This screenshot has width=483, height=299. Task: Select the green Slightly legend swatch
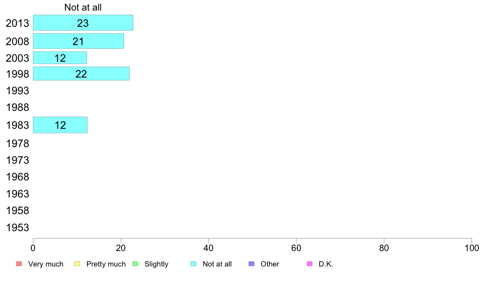135,264
